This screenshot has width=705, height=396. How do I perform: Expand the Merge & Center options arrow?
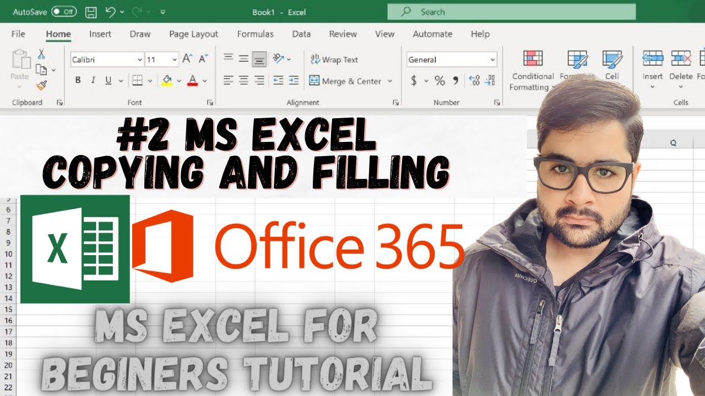[390, 81]
